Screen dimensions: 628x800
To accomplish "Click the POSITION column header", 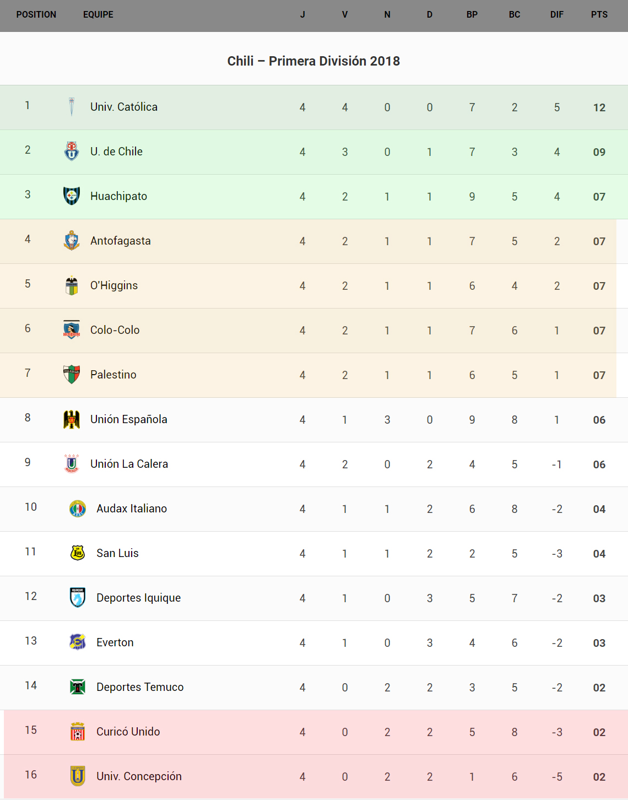I will pos(36,15).
